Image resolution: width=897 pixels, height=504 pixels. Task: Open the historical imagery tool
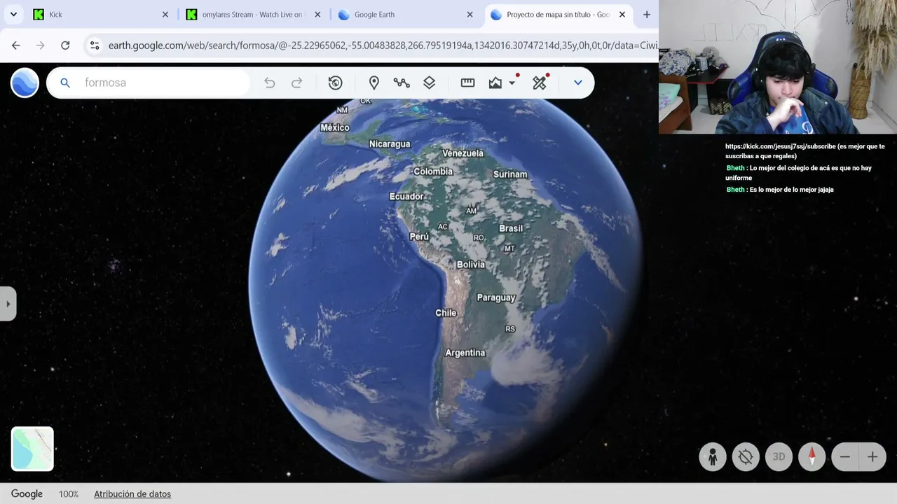[336, 83]
